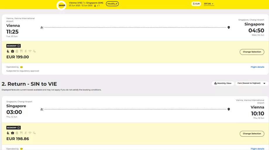Open the Fare (lowest to highest) sort dropdown

tap(251, 83)
